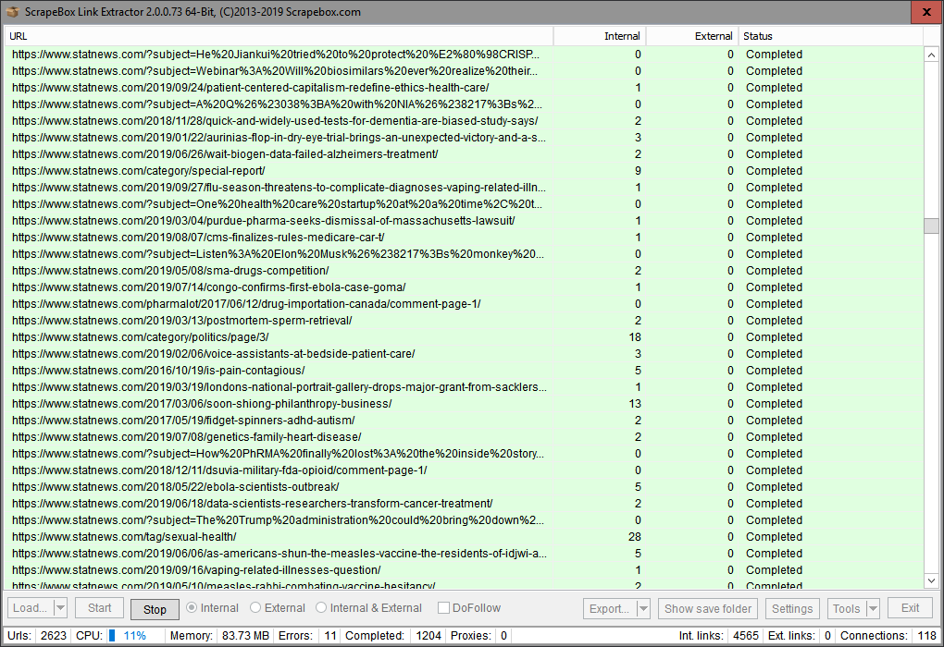Select the genetics-family-heart-disease URL row
This screenshot has height=647, width=944.
(464, 436)
